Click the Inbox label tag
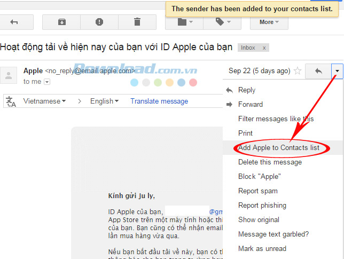This screenshot has width=344, height=259. tap(248, 48)
